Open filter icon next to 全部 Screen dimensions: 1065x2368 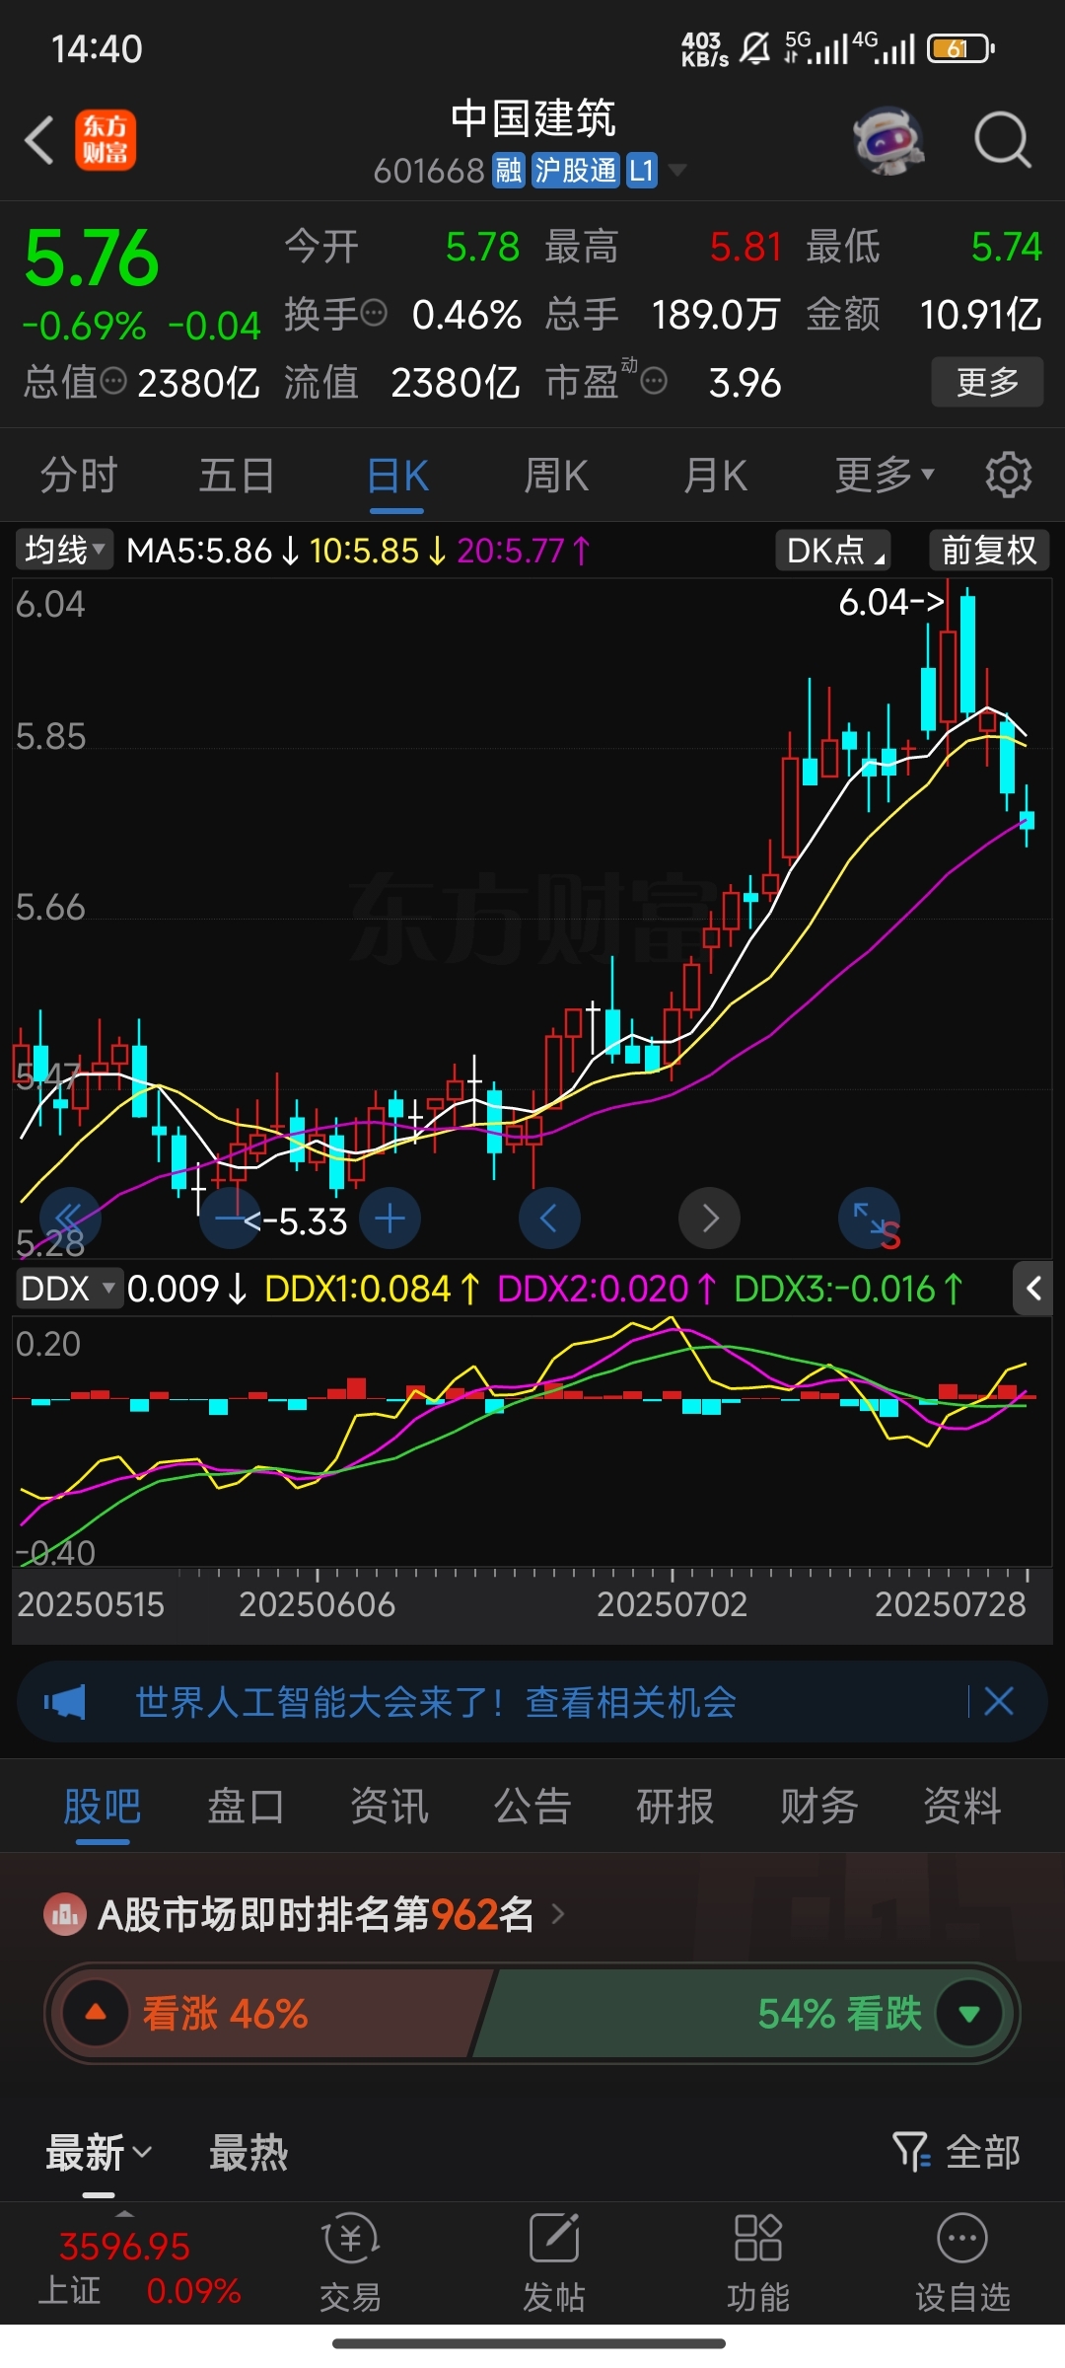(910, 2152)
